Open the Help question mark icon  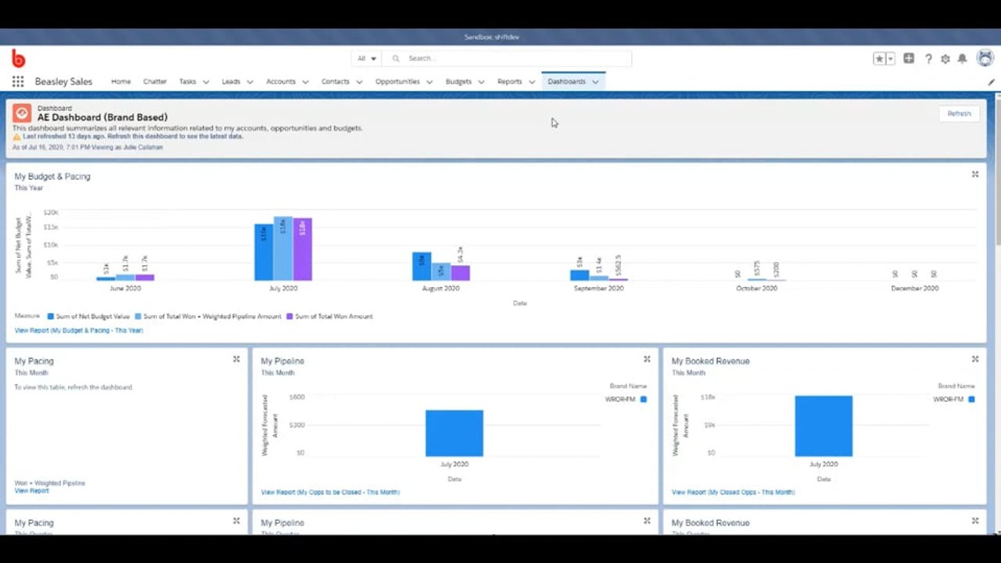(x=928, y=59)
